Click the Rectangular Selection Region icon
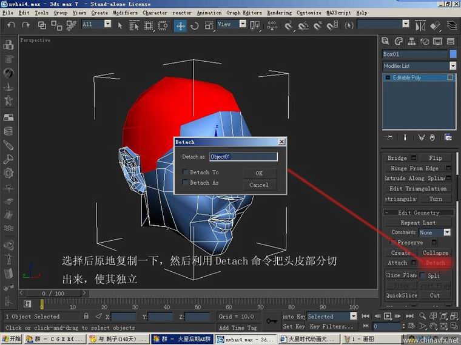 click(149, 26)
